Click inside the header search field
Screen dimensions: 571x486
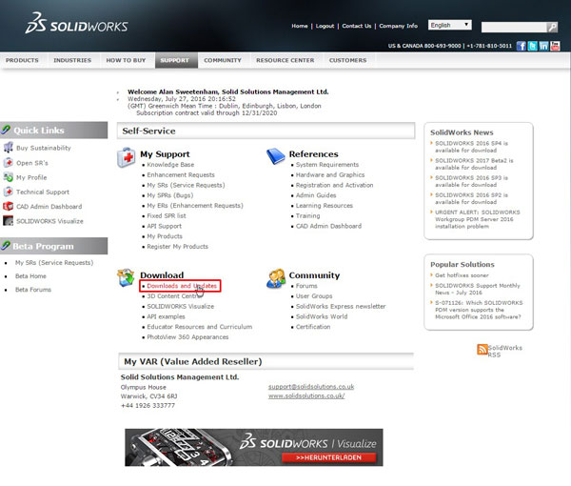512,28
